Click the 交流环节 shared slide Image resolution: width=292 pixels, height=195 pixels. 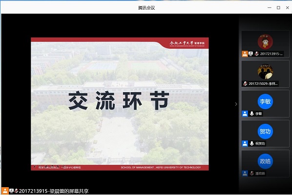(120, 104)
